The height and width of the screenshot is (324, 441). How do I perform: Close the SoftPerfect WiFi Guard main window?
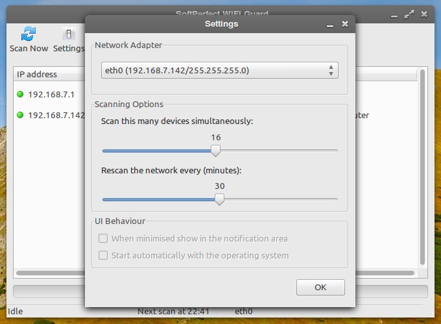pyautogui.click(x=424, y=14)
